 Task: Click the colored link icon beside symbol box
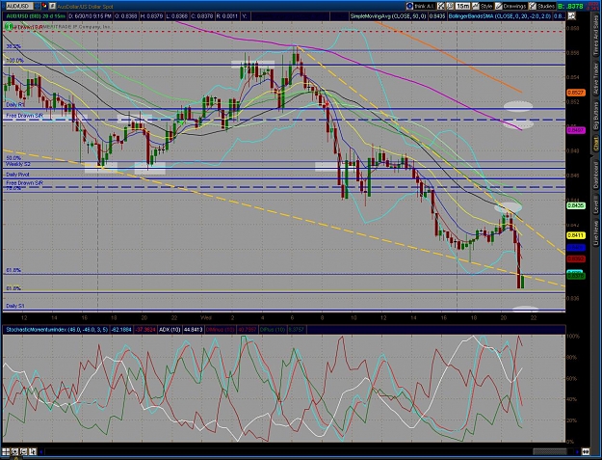(x=44, y=6)
